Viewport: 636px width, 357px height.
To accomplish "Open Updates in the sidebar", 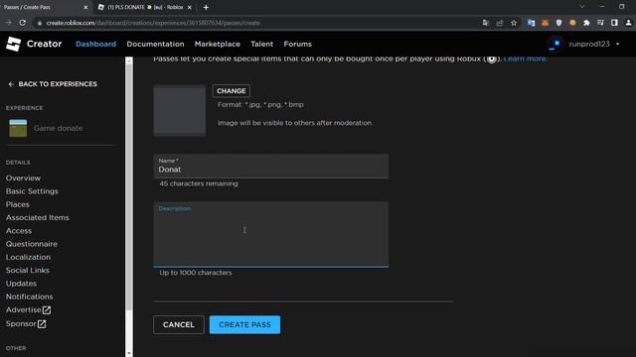I will (21, 284).
